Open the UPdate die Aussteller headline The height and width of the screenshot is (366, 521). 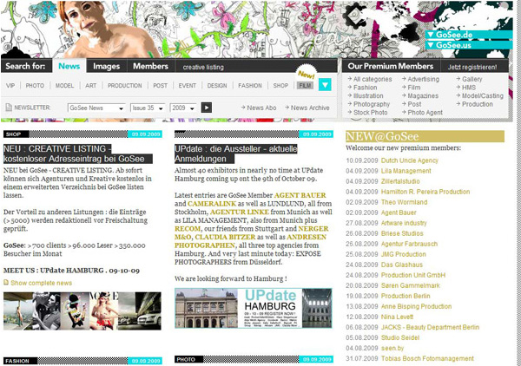pos(236,154)
